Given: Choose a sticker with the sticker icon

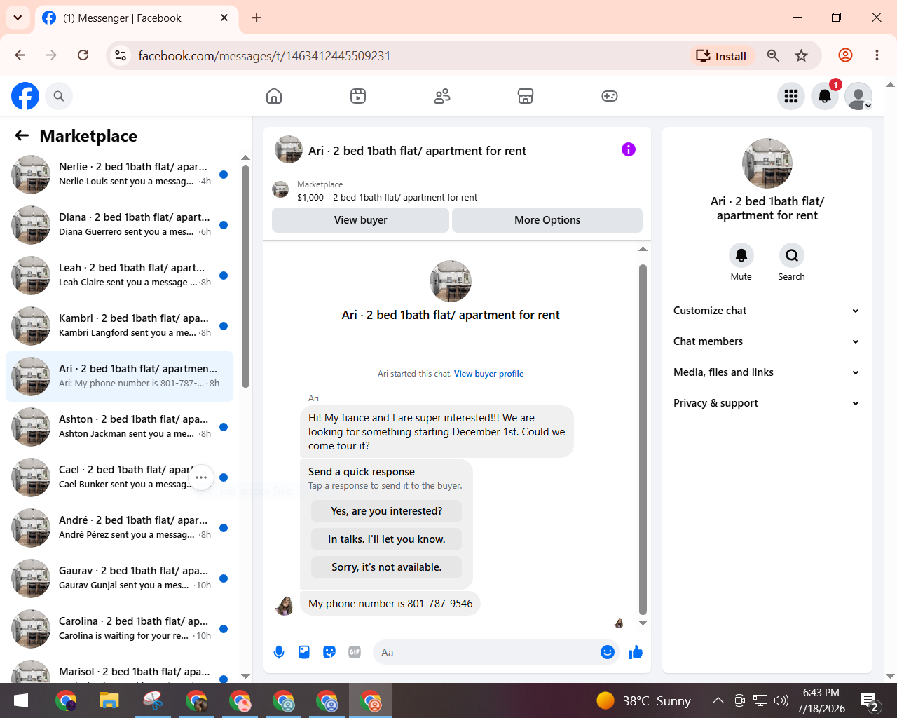Looking at the screenshot, I should click(329, 653).
